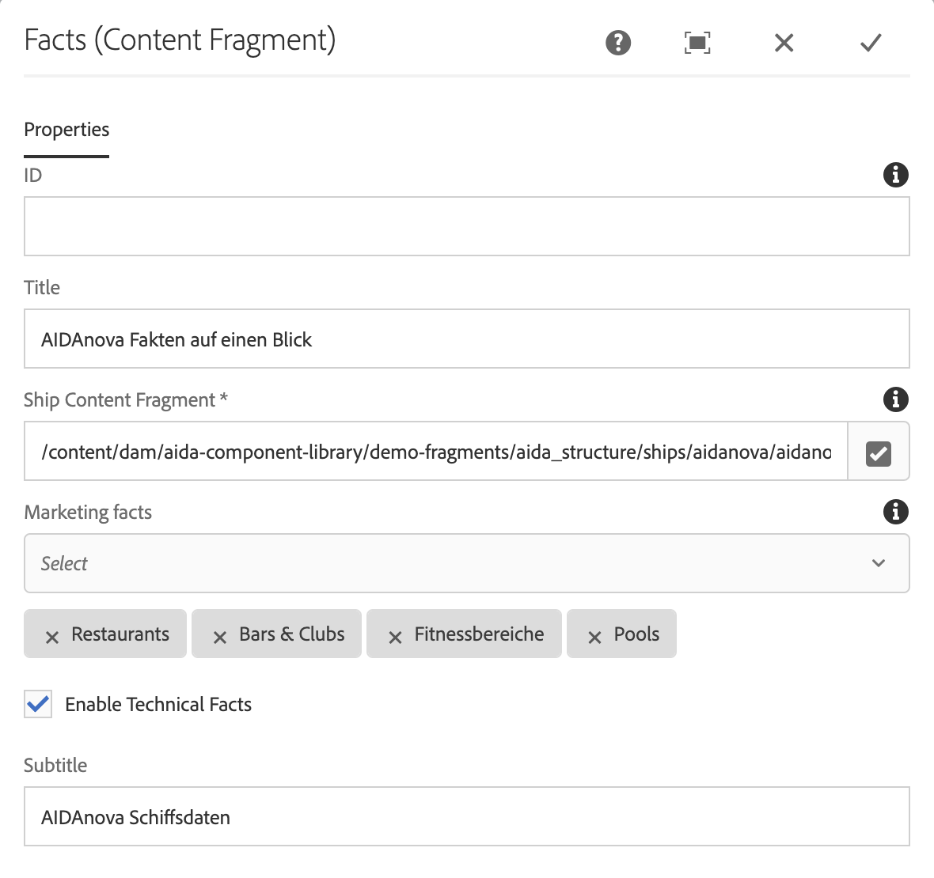Remove the Pools tag
The image size is (934, 878).
594,637
